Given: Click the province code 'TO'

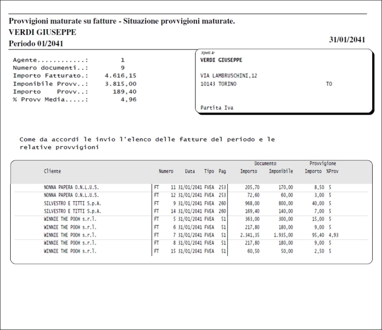Looking at the screenshot, I should [329, 84].
